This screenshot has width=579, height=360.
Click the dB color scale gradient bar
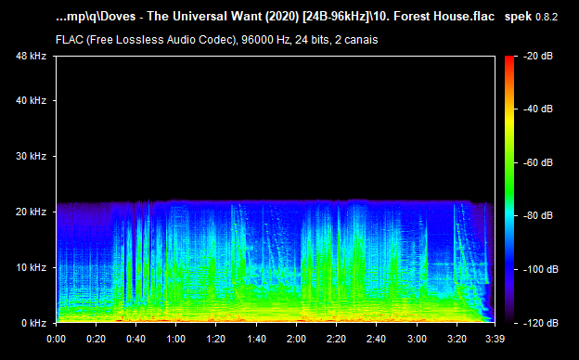[x=509, y=190]
